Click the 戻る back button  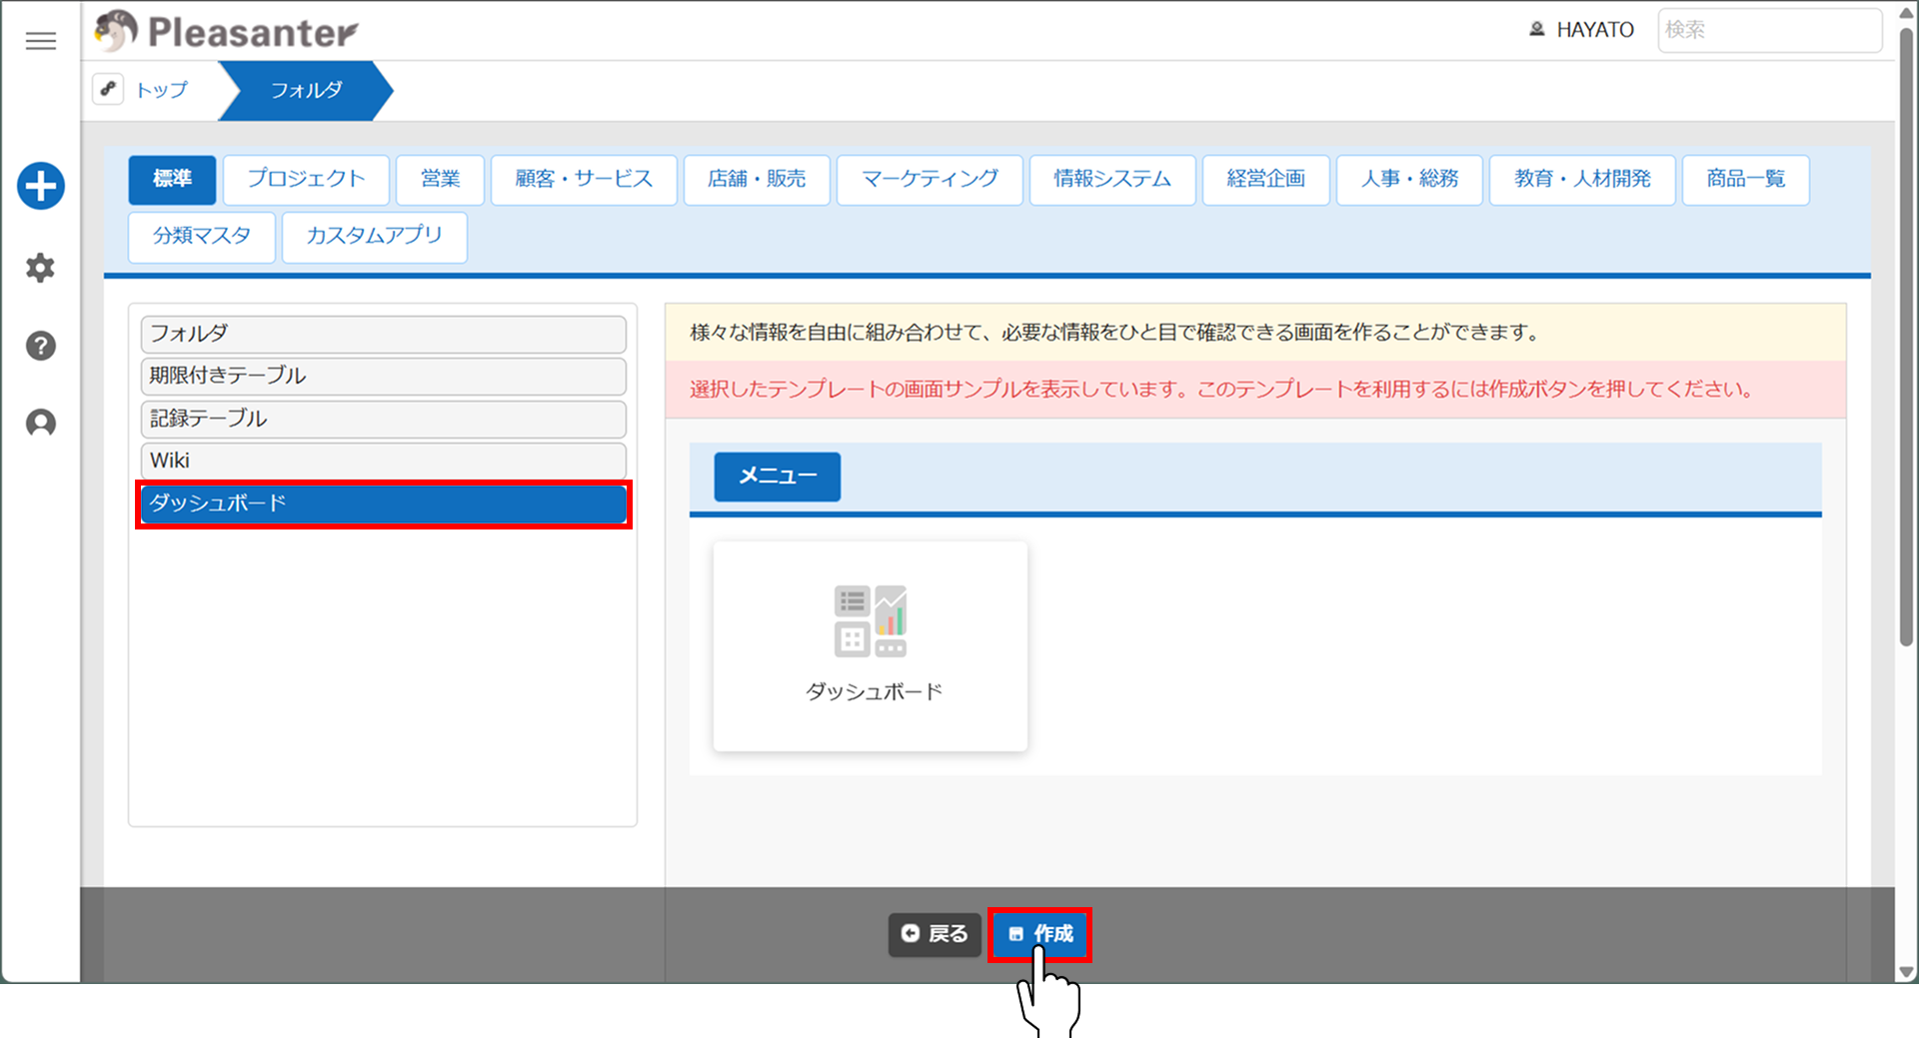[x=935, y=934]
